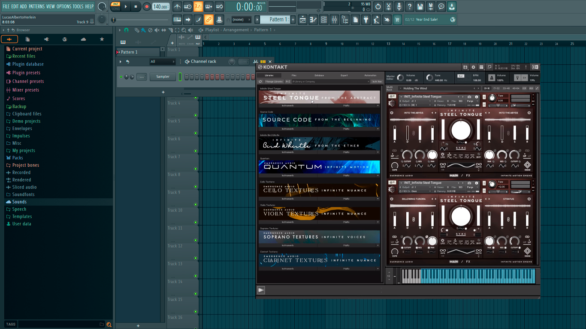The image size is (586, 329).
Task: Click the large center knob in Steel Tongue
Action: pos(461,130)
